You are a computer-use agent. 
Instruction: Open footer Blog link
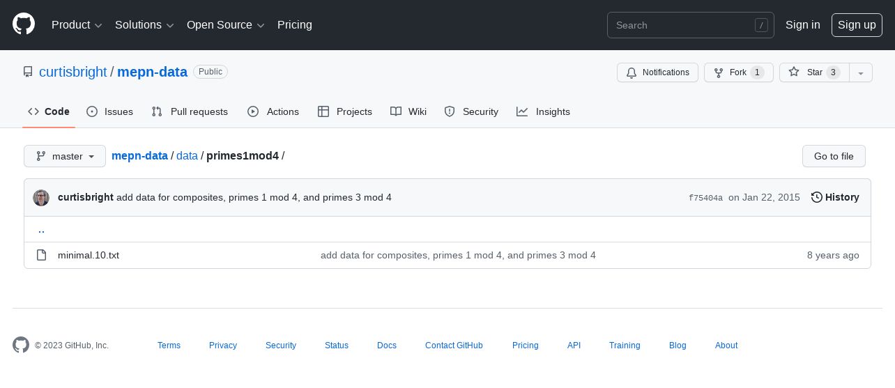pyautogui.click(x=678, y=346)
